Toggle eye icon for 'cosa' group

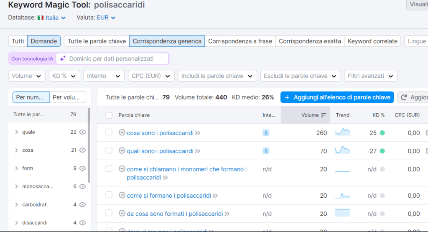pyautogui.click(x=82, y=150)
